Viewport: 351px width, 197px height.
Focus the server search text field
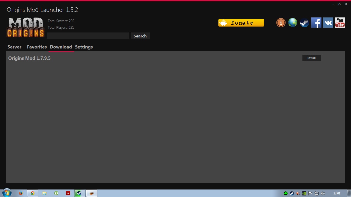(88, 36)
